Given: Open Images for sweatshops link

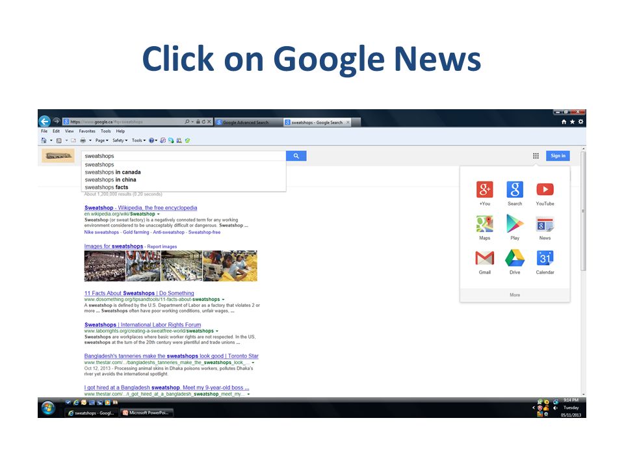Looking at the screenshot, I should point(113,246).
